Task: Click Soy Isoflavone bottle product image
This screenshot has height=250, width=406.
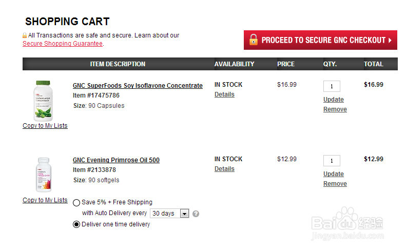Action: [43, 100]
